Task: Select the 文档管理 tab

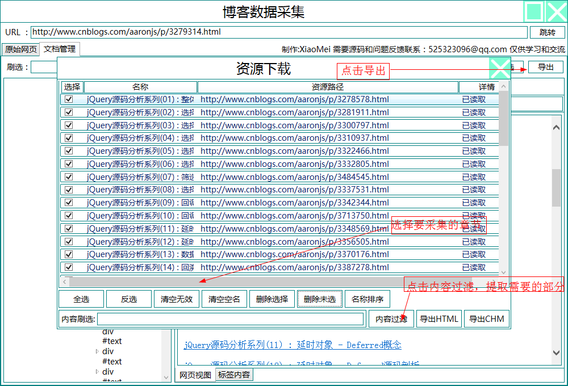Action: click(x=60, y=49)
